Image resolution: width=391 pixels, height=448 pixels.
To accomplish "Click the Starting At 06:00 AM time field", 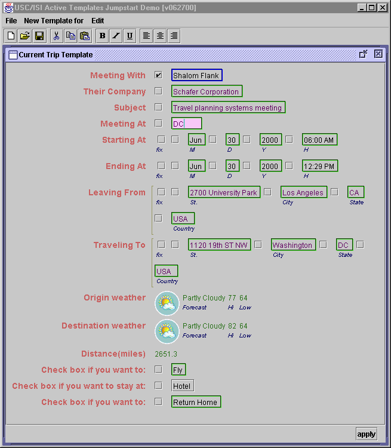I will coord(319,139).
